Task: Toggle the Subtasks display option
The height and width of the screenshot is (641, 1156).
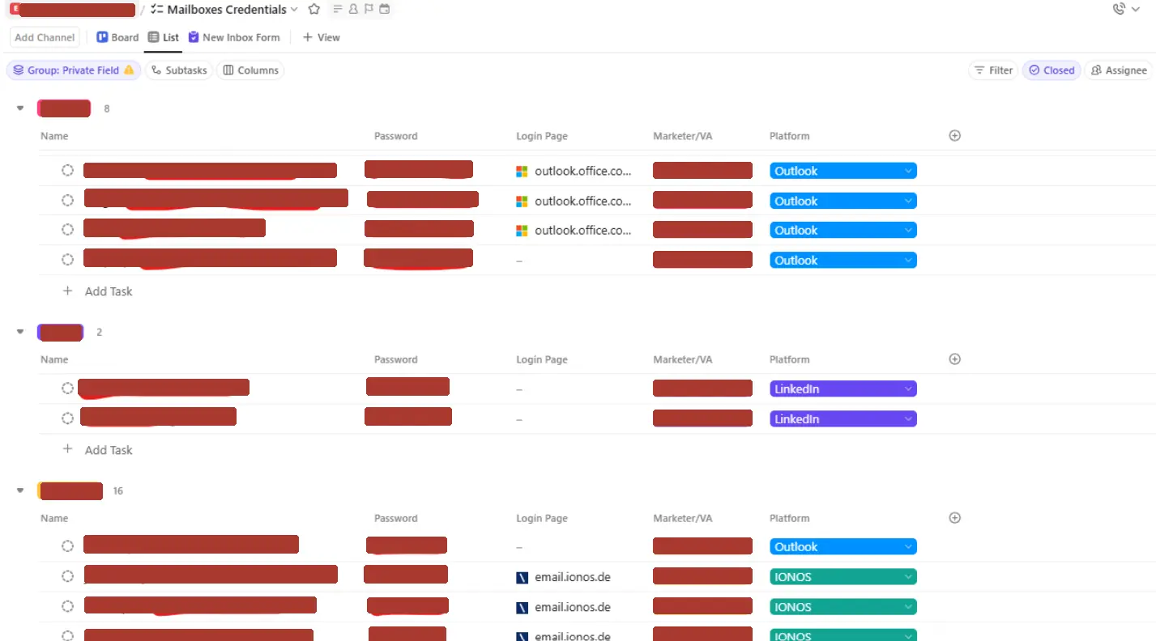Action: 179,70
